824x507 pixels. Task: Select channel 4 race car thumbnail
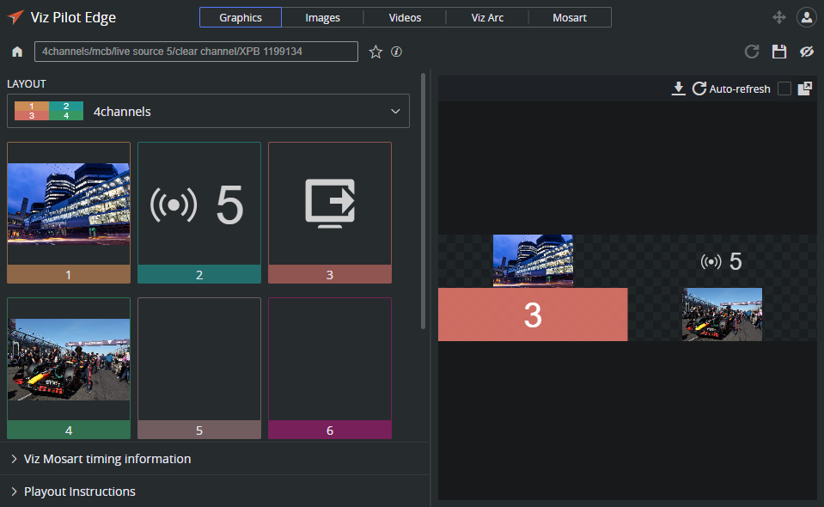69,359
